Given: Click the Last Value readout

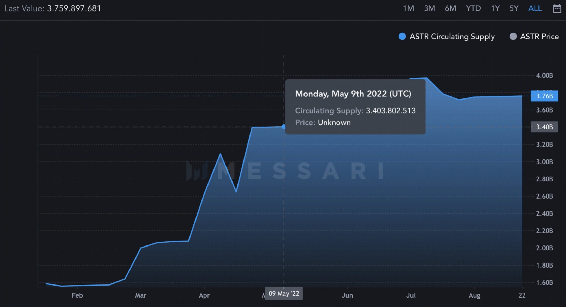Looking at the screenshot, I should [53, 8].
